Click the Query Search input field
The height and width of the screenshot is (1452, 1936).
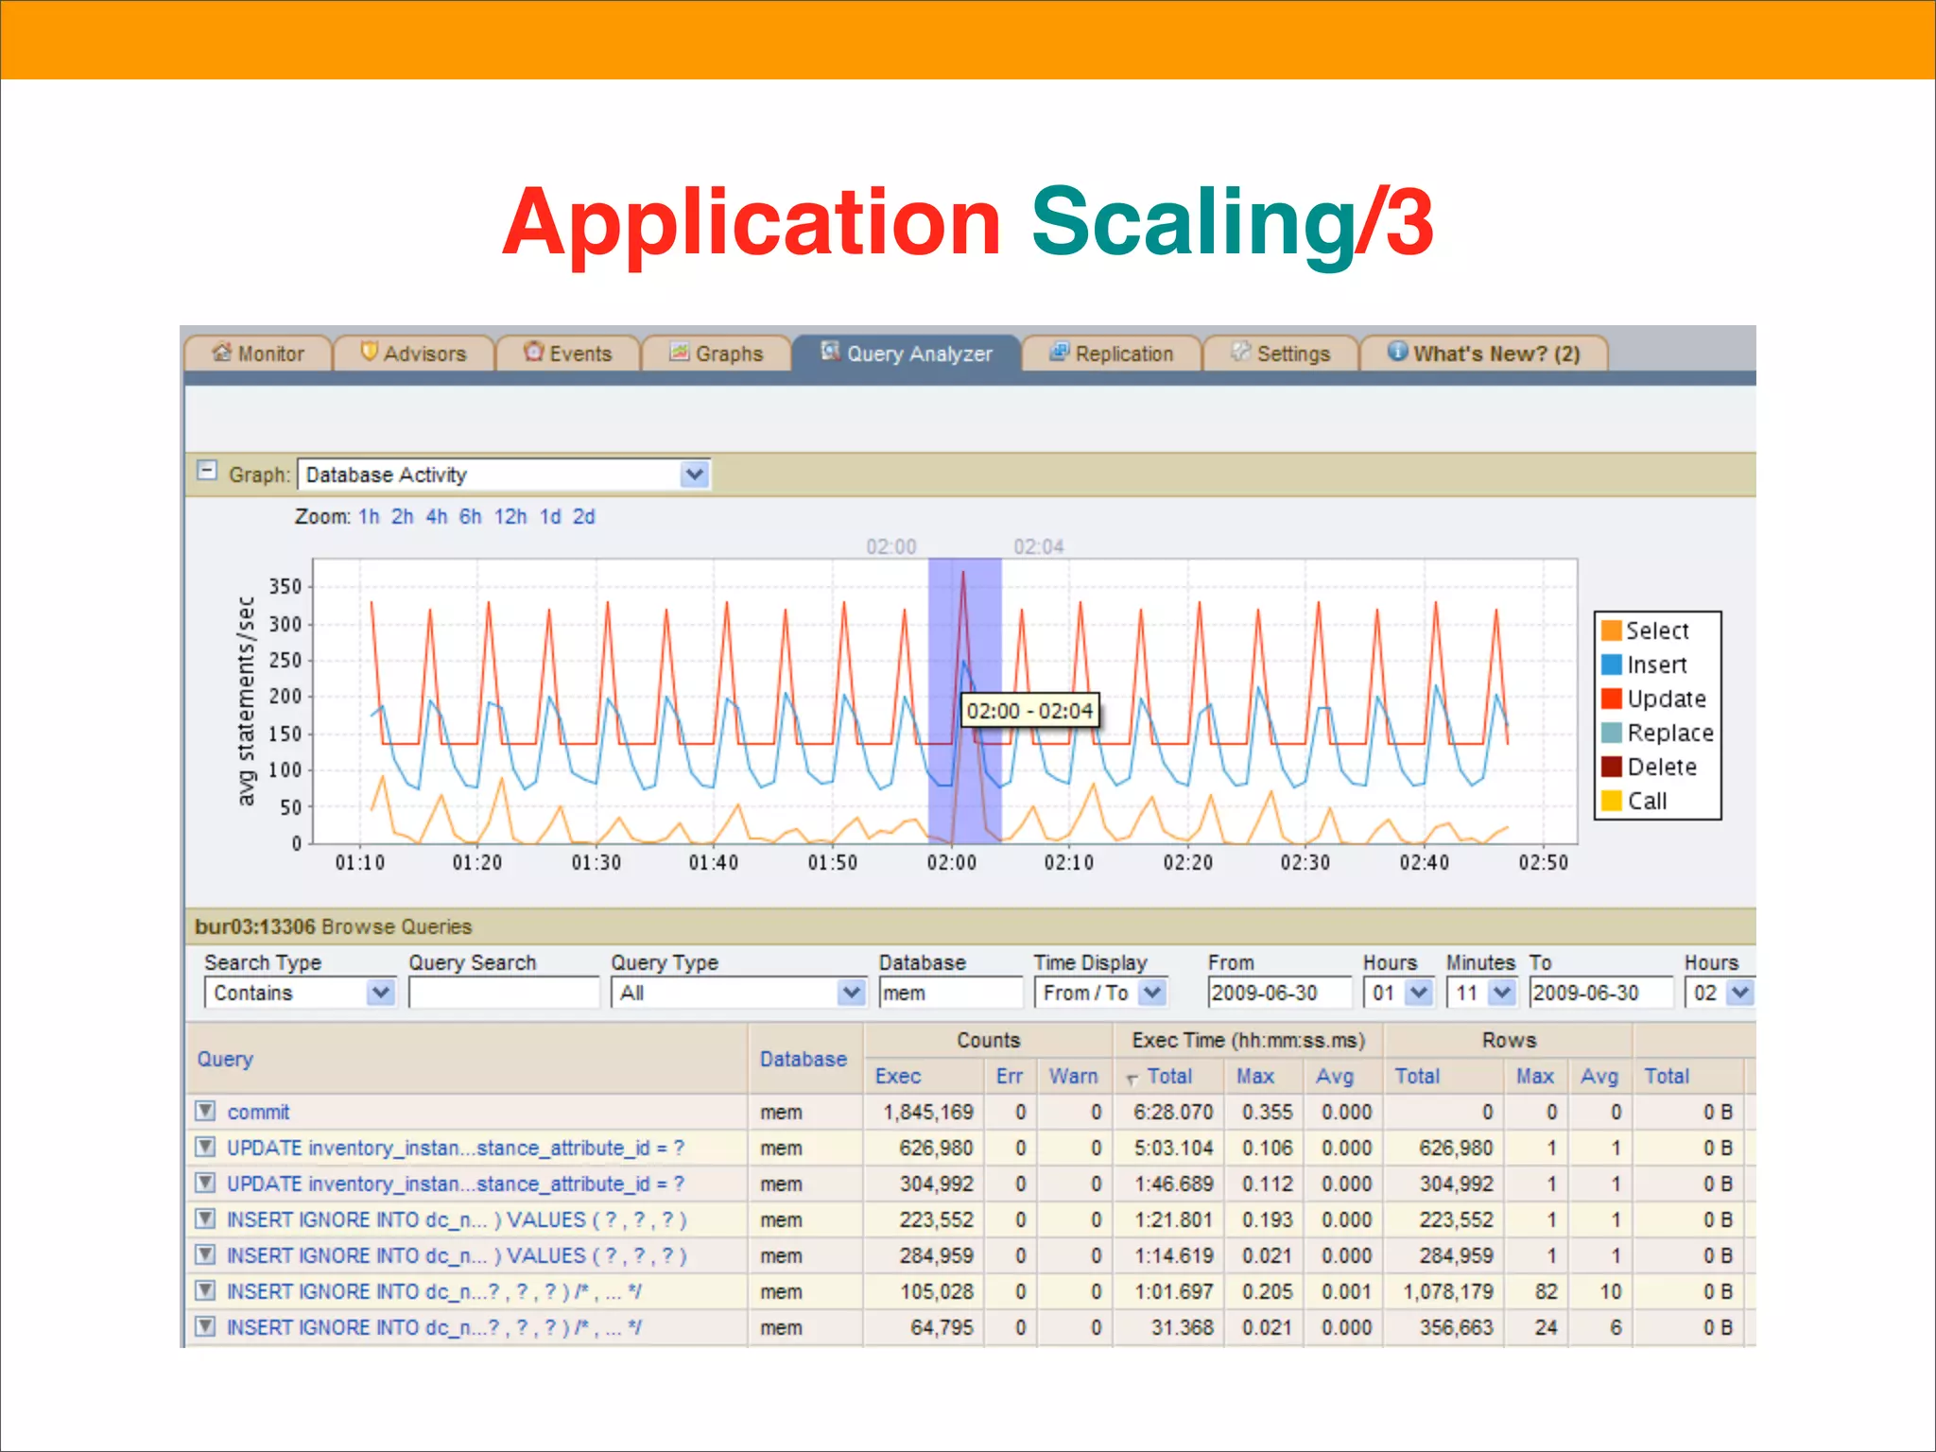(x=504, y=993)
